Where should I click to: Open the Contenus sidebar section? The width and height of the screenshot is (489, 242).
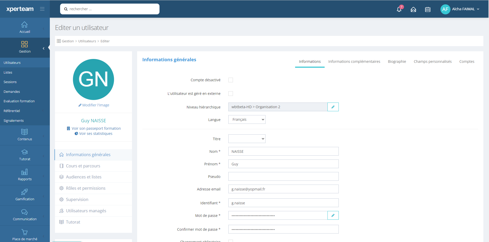(x=25, y=135)
